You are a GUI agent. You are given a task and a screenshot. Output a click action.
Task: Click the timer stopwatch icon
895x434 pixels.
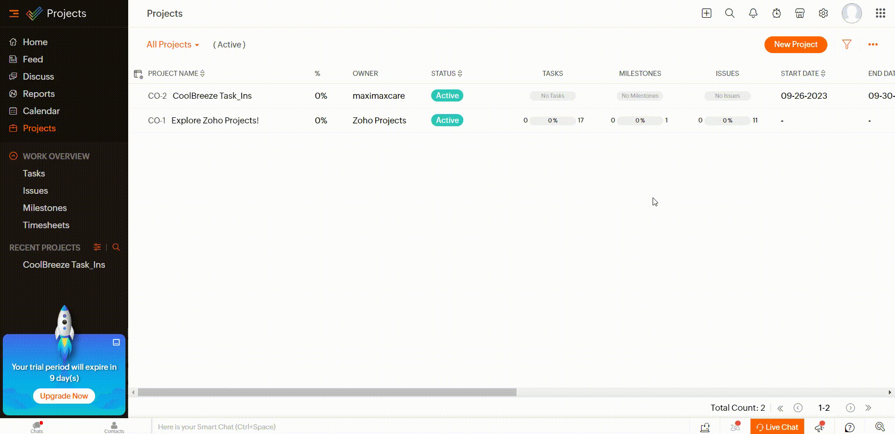tap(776, 14)
